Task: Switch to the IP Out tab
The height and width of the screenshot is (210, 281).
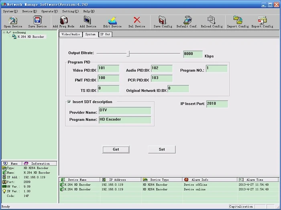Action: (x=105, y=34)
